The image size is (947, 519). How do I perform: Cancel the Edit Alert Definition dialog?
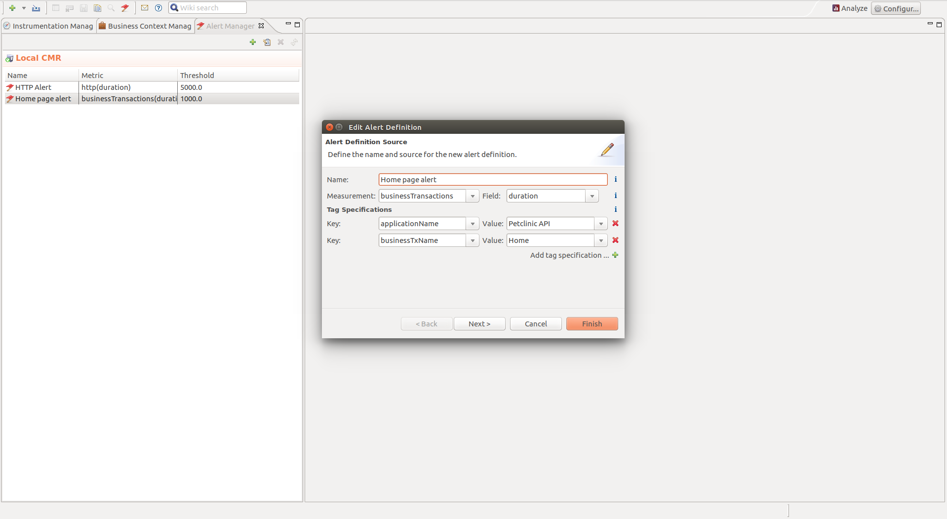pos(536,324)
